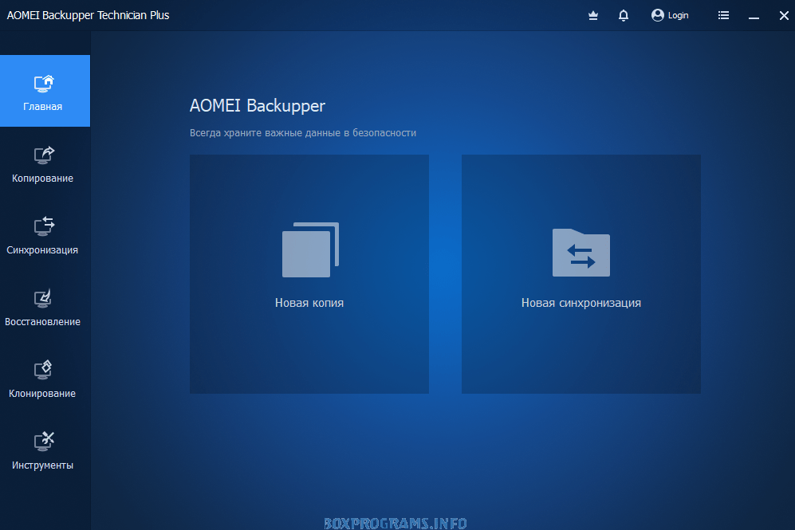
Task: Close the AOMEI Backupper window
Action: tap(784, 16)
